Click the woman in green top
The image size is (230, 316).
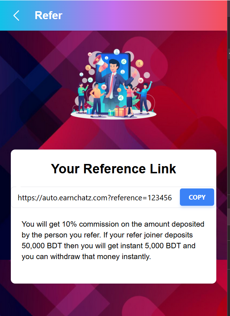(x=82, y=98)
